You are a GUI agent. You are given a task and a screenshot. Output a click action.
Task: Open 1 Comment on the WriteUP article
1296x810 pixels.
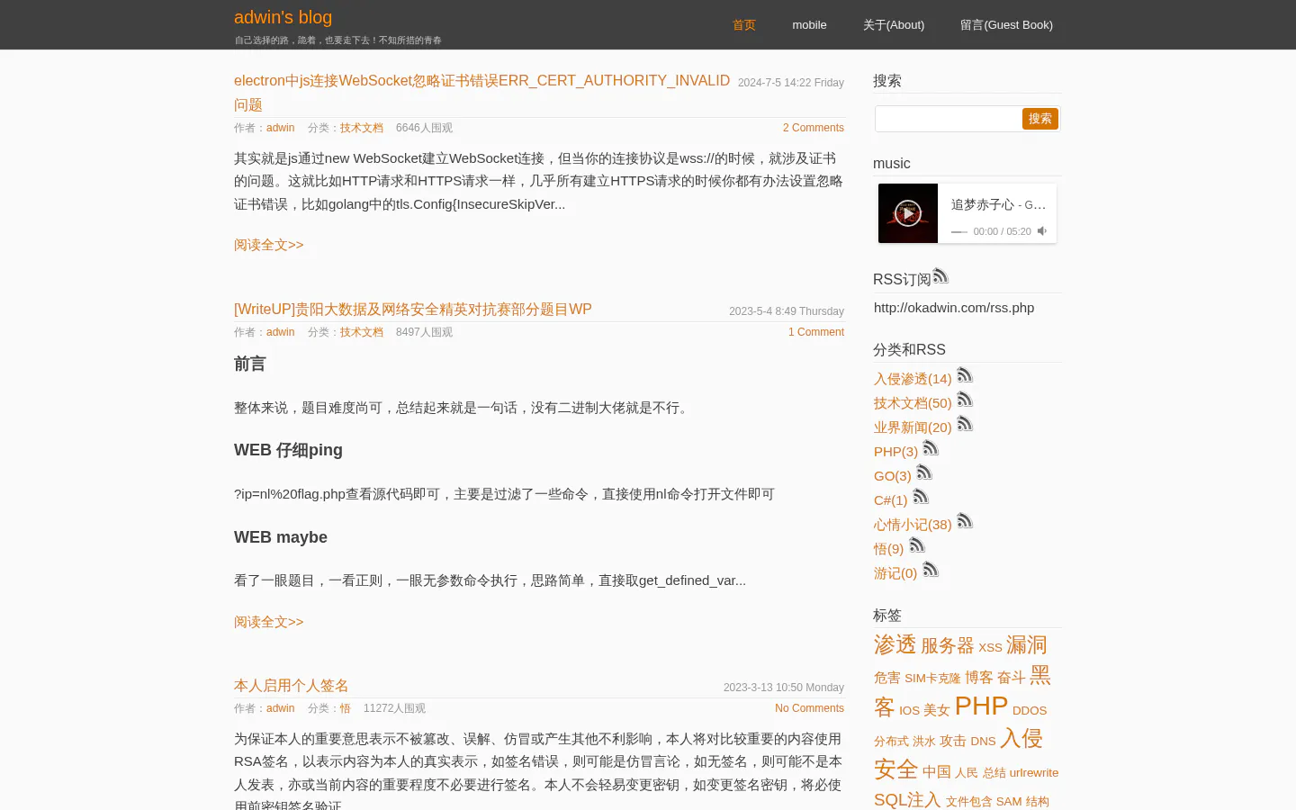coord(816,332)
